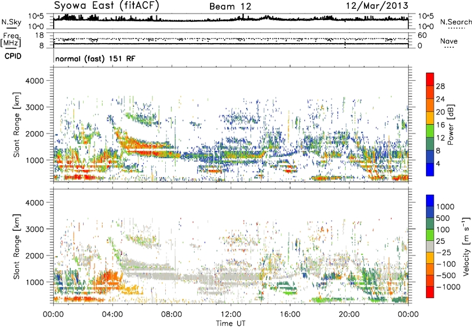Viewport: 472px width, 327px height.
Task: Click the '500' value on velocity colorbar
Action: click(443, 218)
